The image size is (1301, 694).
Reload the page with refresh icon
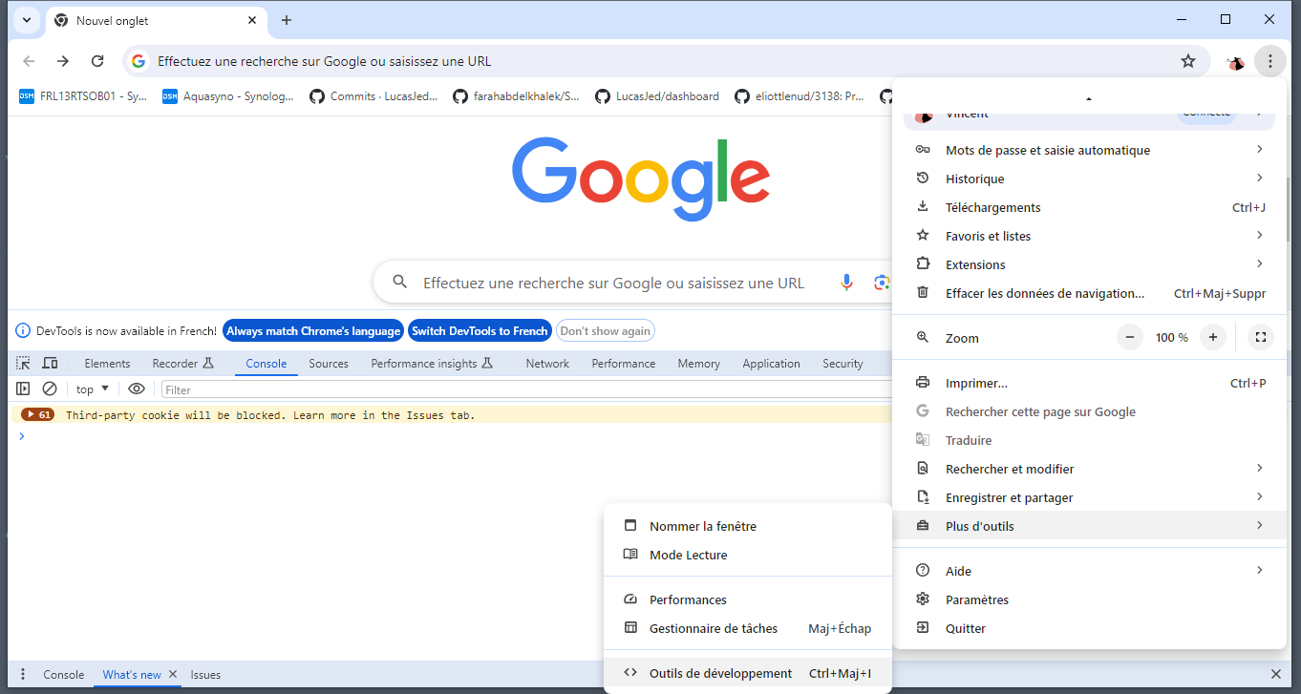[97, 61]
